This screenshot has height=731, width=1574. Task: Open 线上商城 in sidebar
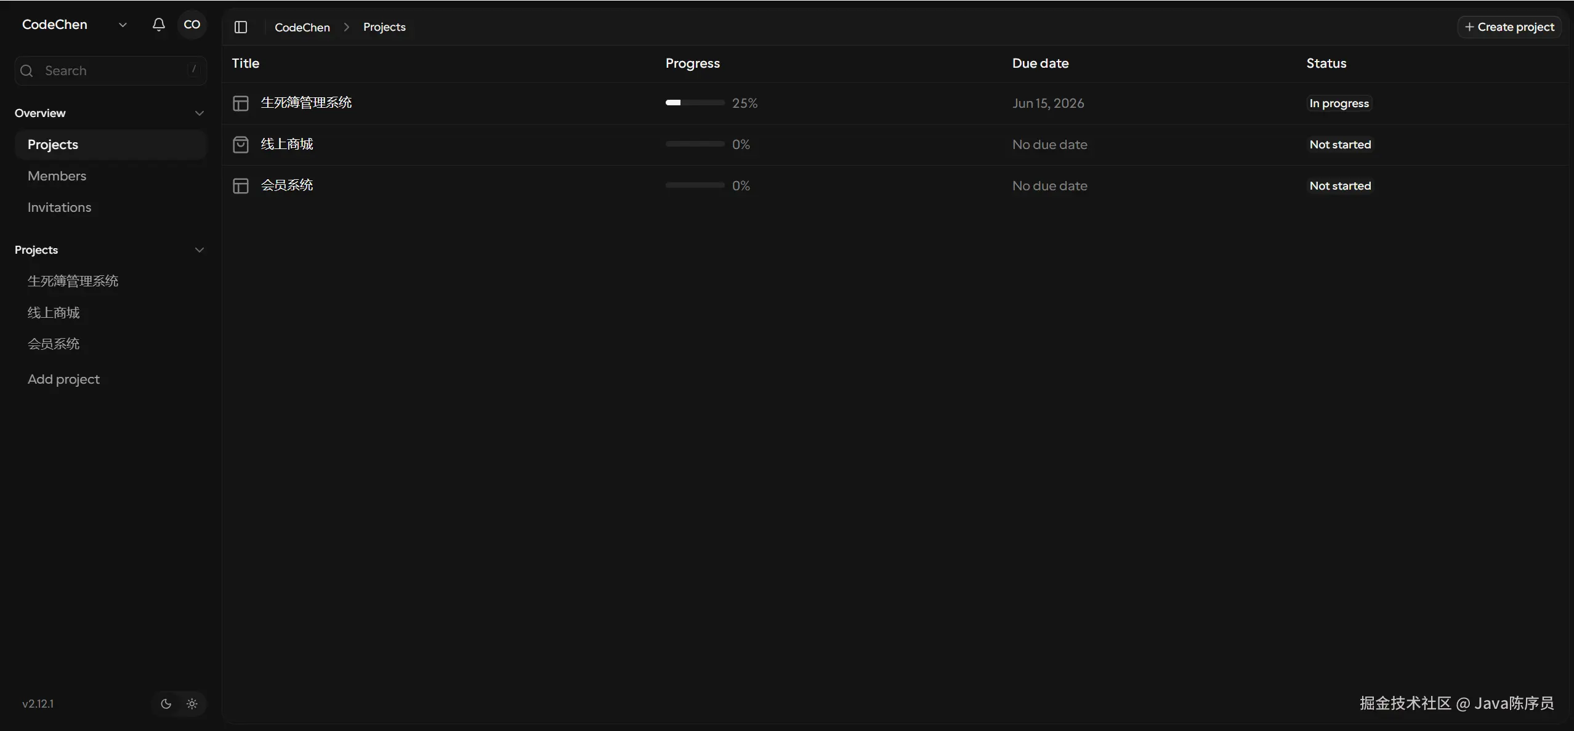pos(54,313)
